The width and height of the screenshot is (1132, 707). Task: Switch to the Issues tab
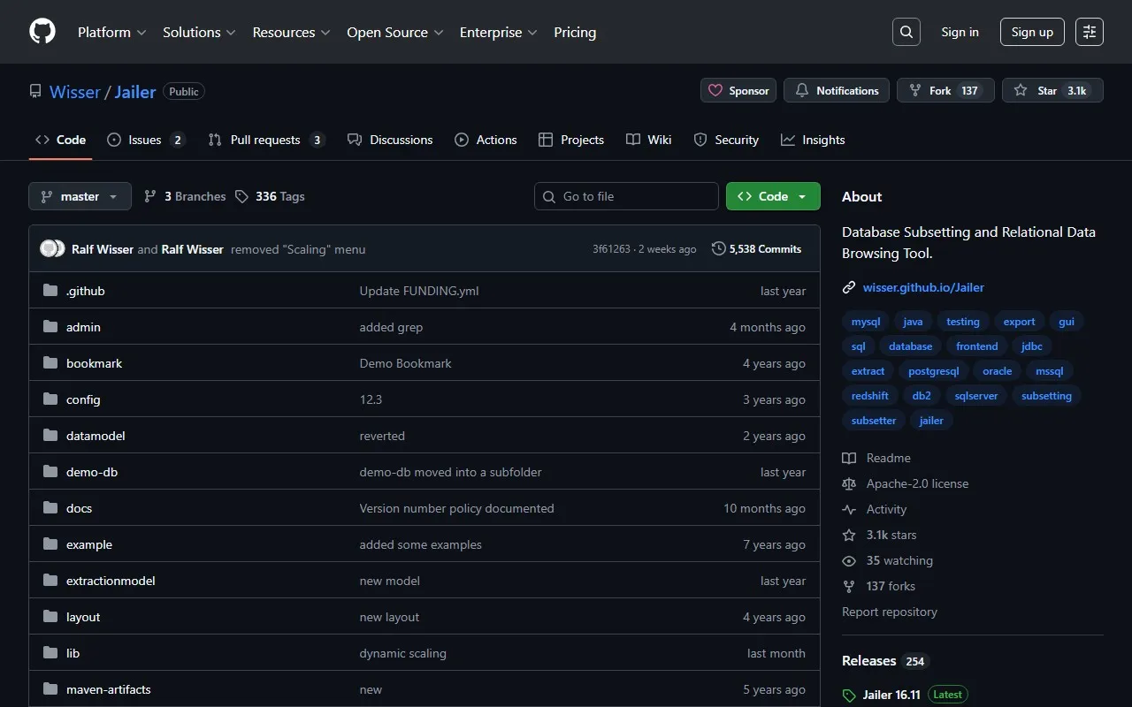pos(145,140)
